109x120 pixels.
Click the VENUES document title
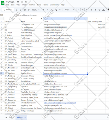(10, 2)
